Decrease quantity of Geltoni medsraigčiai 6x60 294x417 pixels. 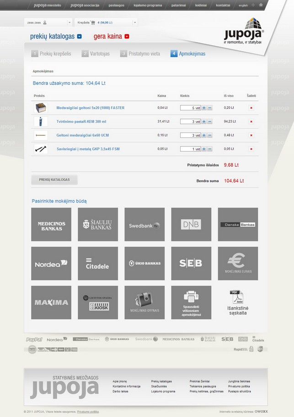(x=210, y=135)
